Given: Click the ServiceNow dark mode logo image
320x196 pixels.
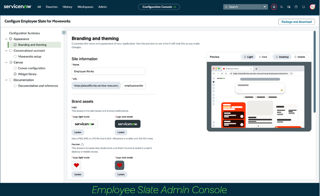Looking at the screenshot, I should [x=127, y=124].
